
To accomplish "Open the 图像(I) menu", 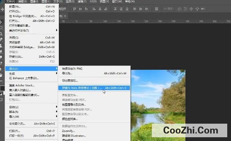I will point(34,2).
